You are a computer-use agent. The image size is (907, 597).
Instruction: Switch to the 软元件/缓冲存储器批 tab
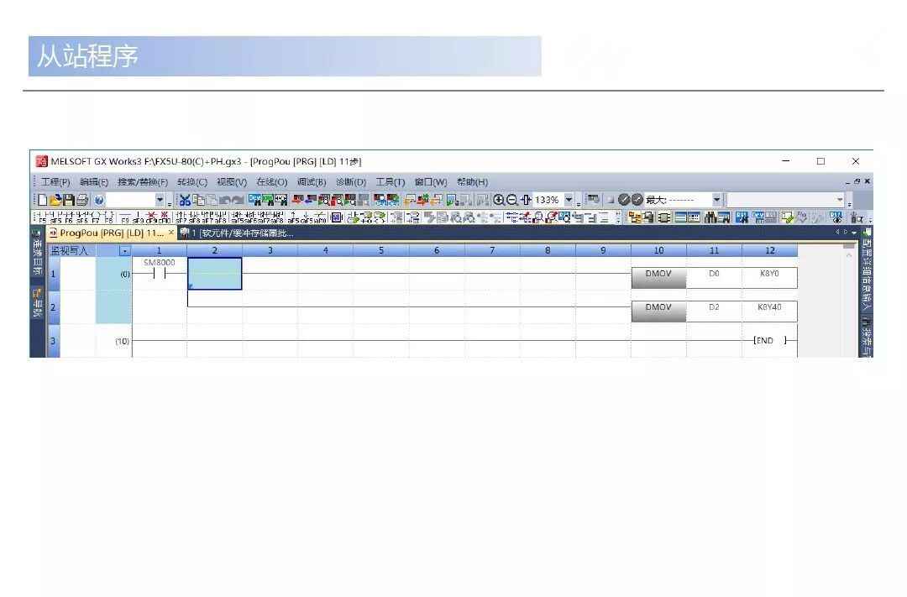237,233
